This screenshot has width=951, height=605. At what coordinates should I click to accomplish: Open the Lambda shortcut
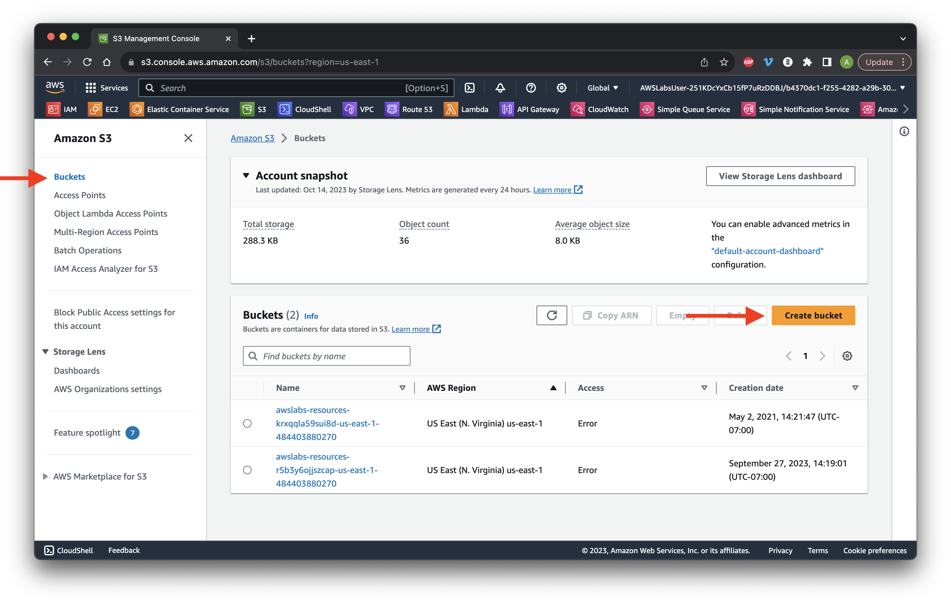coord(466,110)
